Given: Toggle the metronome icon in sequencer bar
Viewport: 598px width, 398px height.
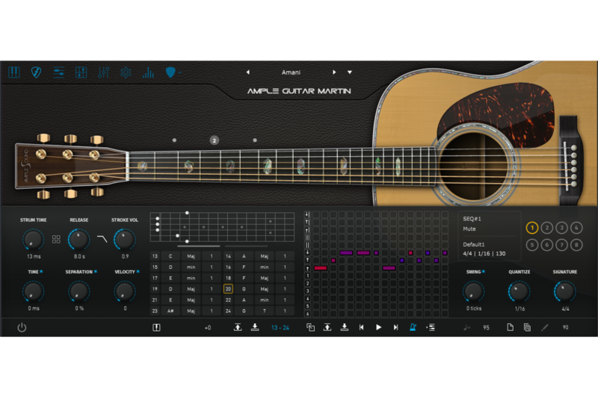Looking at the screenshot, I should pos(412,327).
